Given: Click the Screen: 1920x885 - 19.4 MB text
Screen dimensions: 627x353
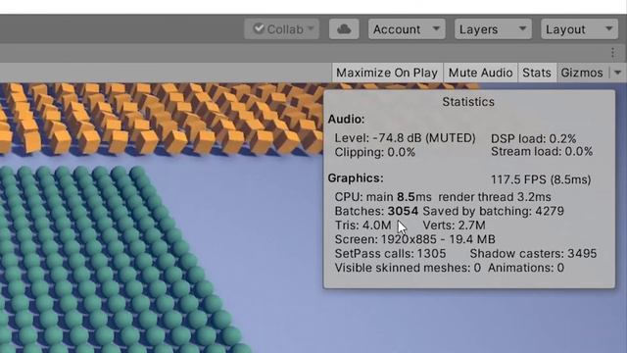Looking at the screenshot, I should coord(415,239).
